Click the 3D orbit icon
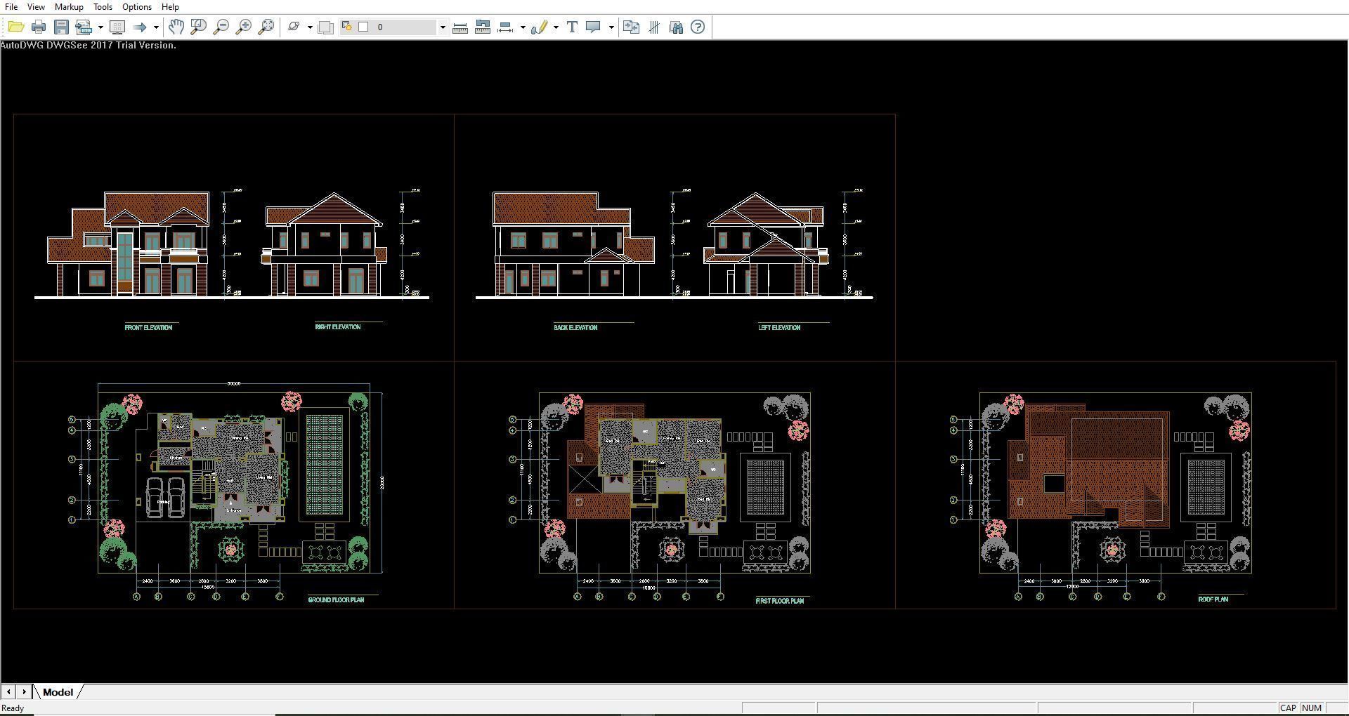This screenshot has width=1349, height=716. 294,27
